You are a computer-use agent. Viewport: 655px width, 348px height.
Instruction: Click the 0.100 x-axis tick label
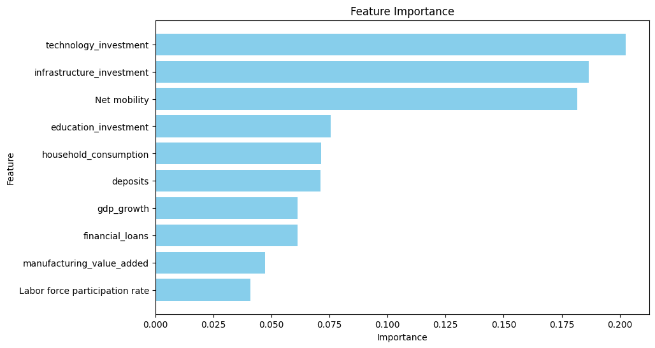pyautogui.click(x=387, y=324)
